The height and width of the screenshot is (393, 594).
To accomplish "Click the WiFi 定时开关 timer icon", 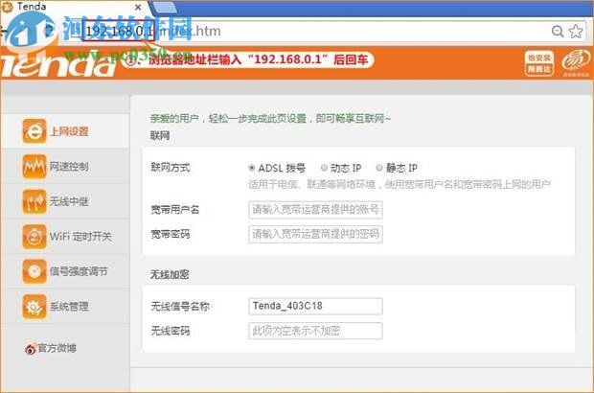I will point(34,236).
